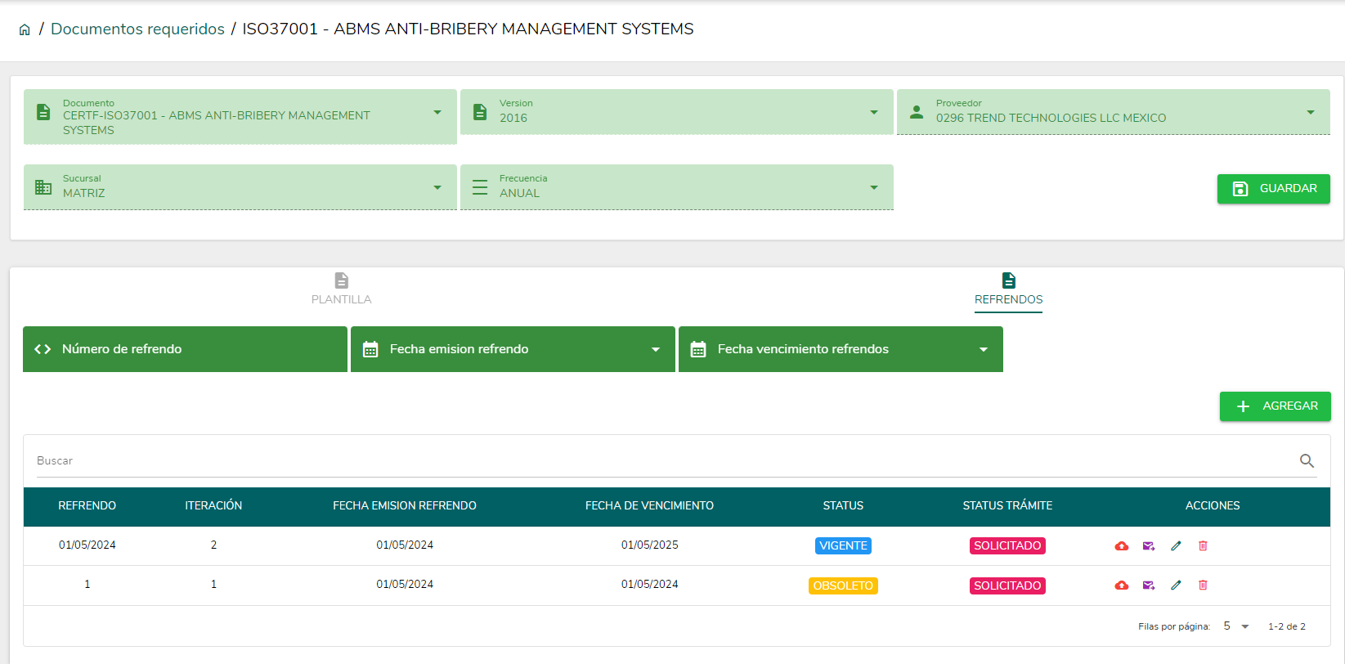The image size is (1345, 664).
Task: Sort by REFRENDO column header
Action: [x=87, y=506]
